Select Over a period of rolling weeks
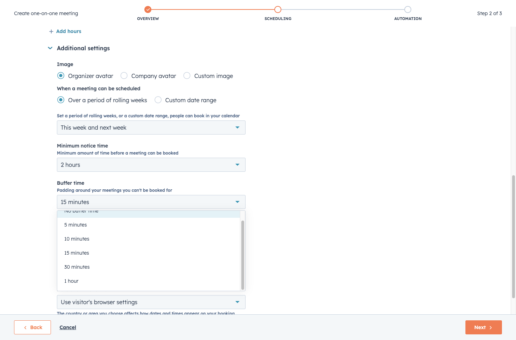 (x=61, y=100)
